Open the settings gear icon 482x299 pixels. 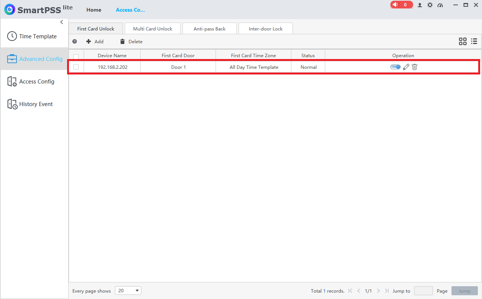click(x=430, y=5)
